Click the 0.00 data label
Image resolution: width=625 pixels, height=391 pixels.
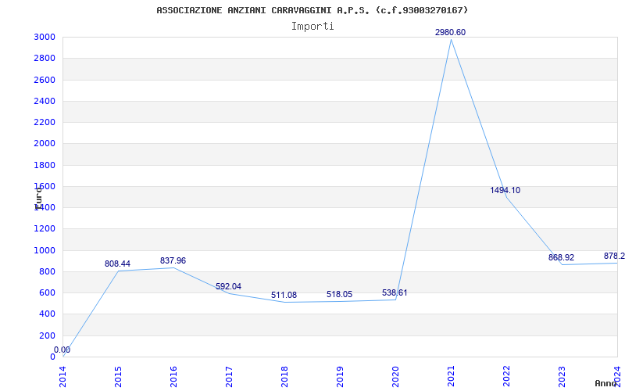click(x=62, y=350)
